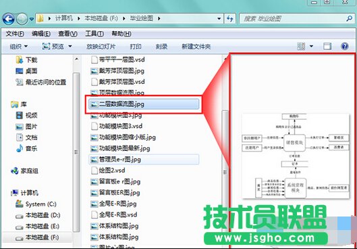Select the 音乐 library
This screenshot has height=249, width=357.
(26, 149)
